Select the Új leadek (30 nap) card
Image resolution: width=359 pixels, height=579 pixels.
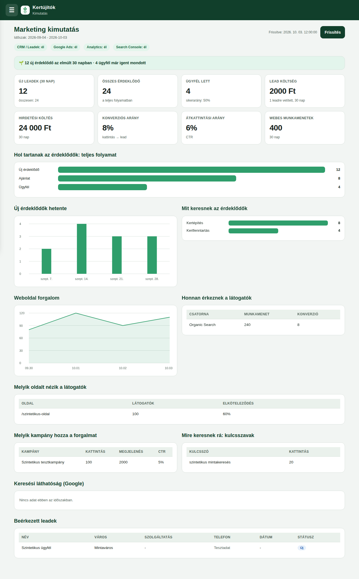pyautogui.click(x=54, y=91)
